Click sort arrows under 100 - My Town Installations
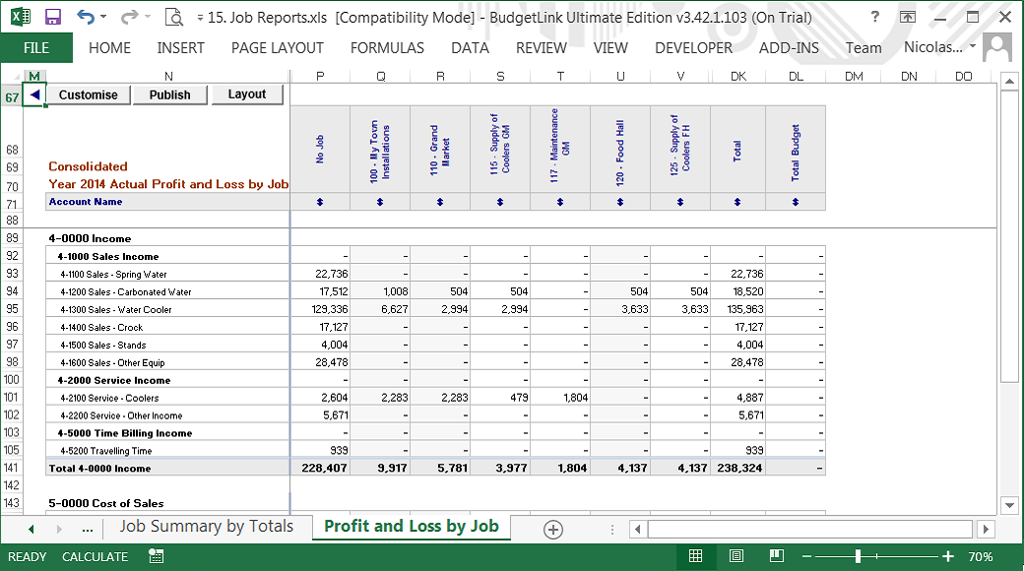Image resolution: width=1024 pixels, height=571 pixels. 380,202
